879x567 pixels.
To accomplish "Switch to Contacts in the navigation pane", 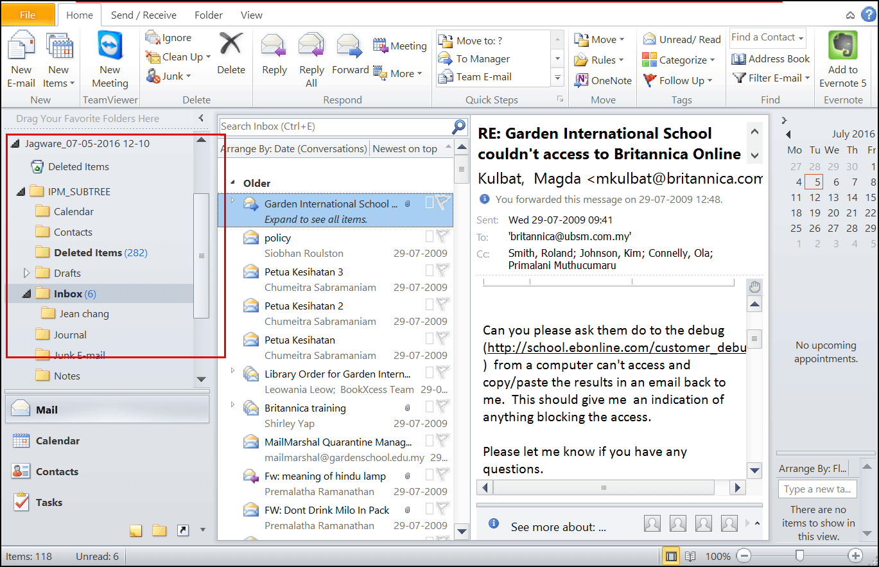I will pyautogui.click(x=107, y=471).
